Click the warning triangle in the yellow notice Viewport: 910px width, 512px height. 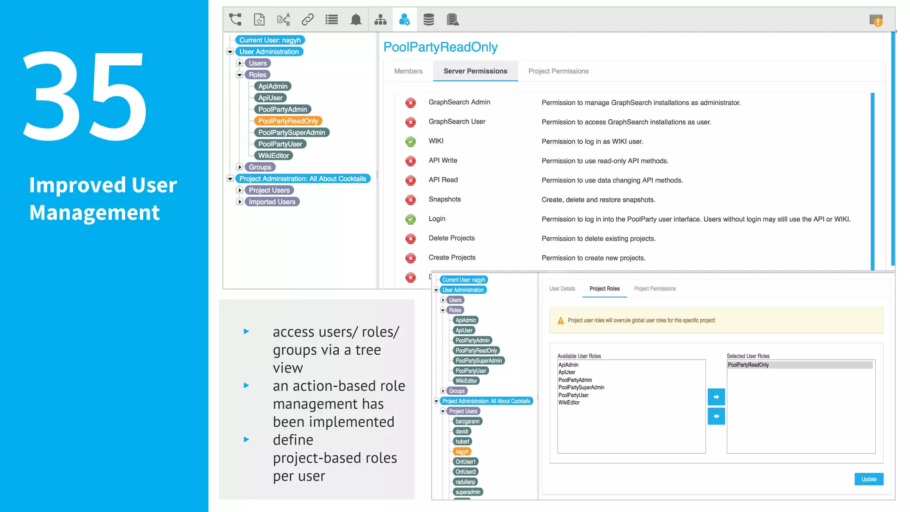coord(561,320)
